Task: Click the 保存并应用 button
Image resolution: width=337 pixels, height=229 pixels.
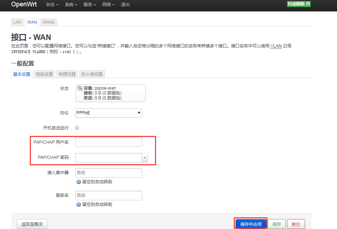Action: tap(251, 224)
